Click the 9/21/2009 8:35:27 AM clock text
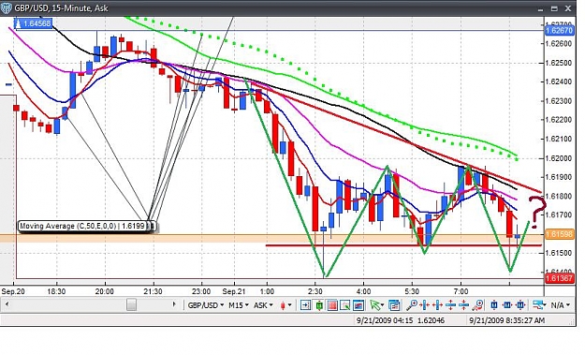Image resolution: width=585 pixels, height=355 pixels. point(506,320)
